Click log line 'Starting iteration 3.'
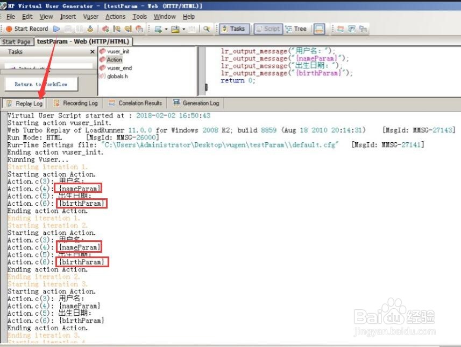 [x=48, y=284]
